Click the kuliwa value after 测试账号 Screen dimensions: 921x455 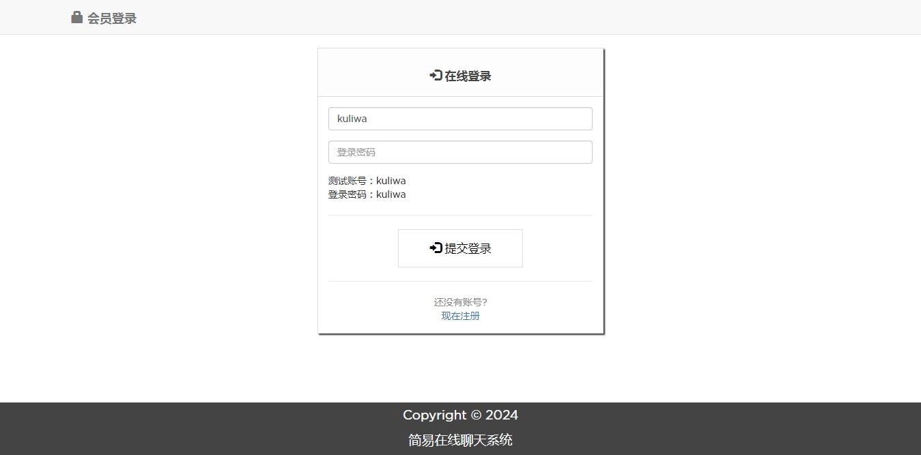pos(391,181)
